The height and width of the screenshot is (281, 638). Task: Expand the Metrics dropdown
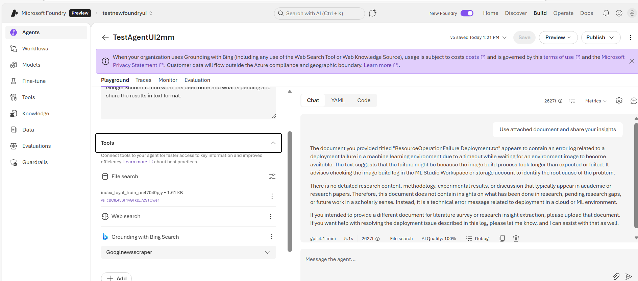pyautogui.click(x=596, y=101)
